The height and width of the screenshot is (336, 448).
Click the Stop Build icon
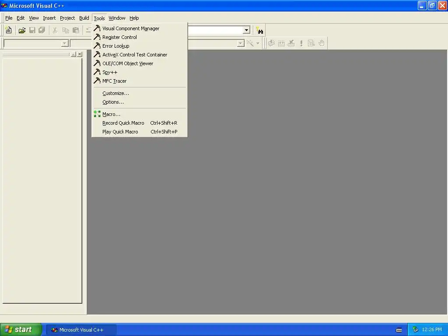(x=291, y=43)
